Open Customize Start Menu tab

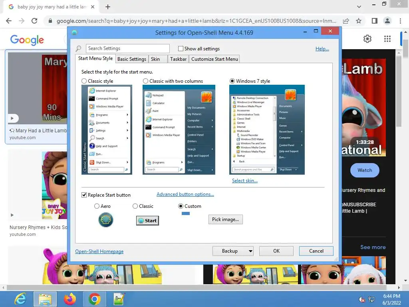click(x=214, y=59)
